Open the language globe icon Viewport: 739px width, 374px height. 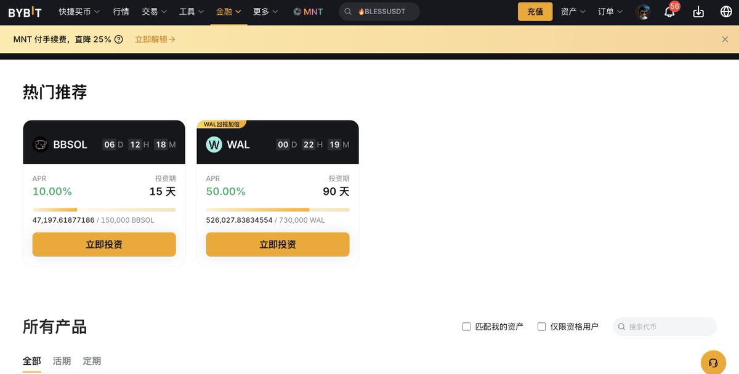725,12
